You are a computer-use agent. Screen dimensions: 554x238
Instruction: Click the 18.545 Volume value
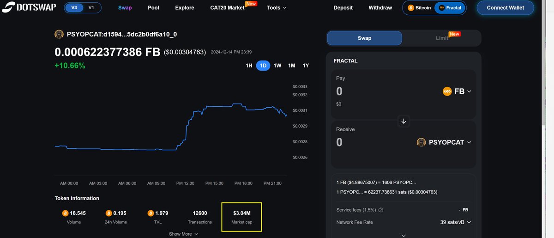[78, 213]
